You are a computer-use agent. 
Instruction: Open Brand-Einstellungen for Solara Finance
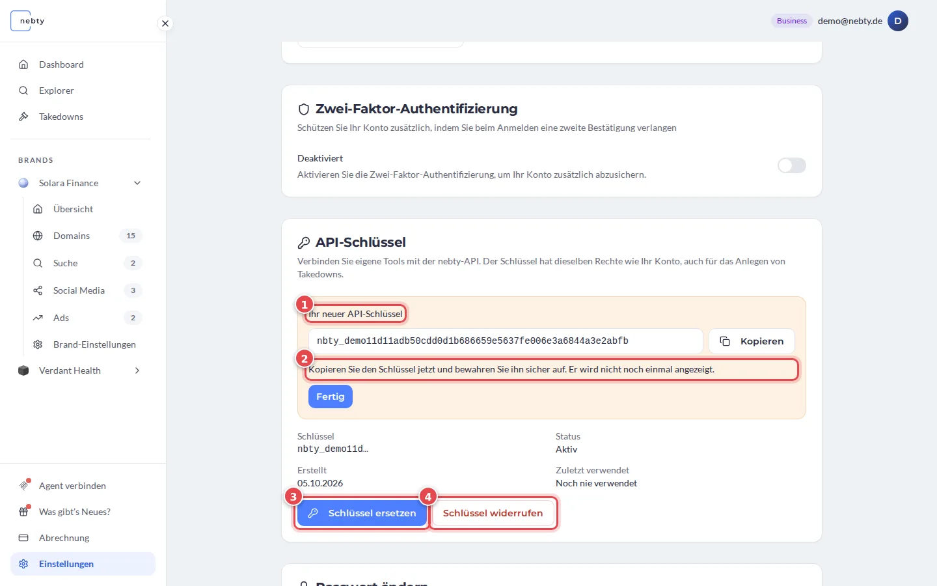[87, 344]
